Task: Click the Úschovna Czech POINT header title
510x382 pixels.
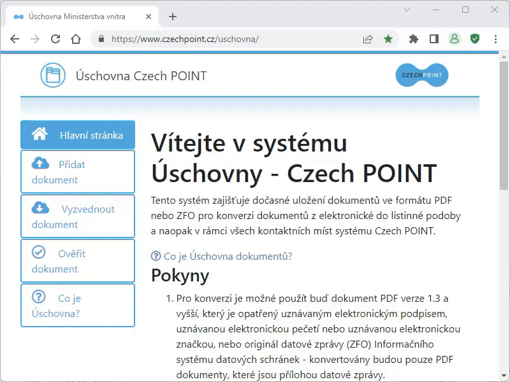Action: tap(141, 76)
